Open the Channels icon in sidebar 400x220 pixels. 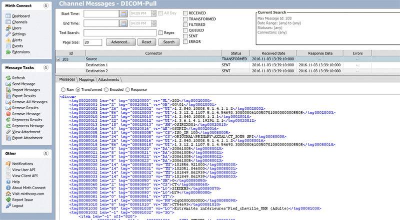click(8, 22)
